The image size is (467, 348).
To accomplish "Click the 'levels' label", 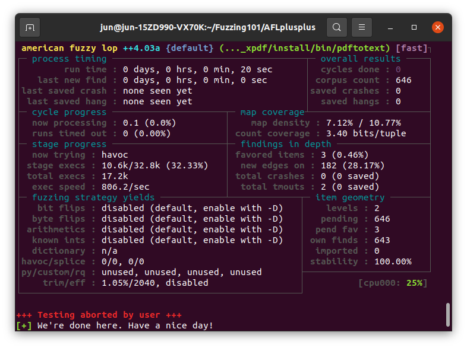I will tap(342, 209).
